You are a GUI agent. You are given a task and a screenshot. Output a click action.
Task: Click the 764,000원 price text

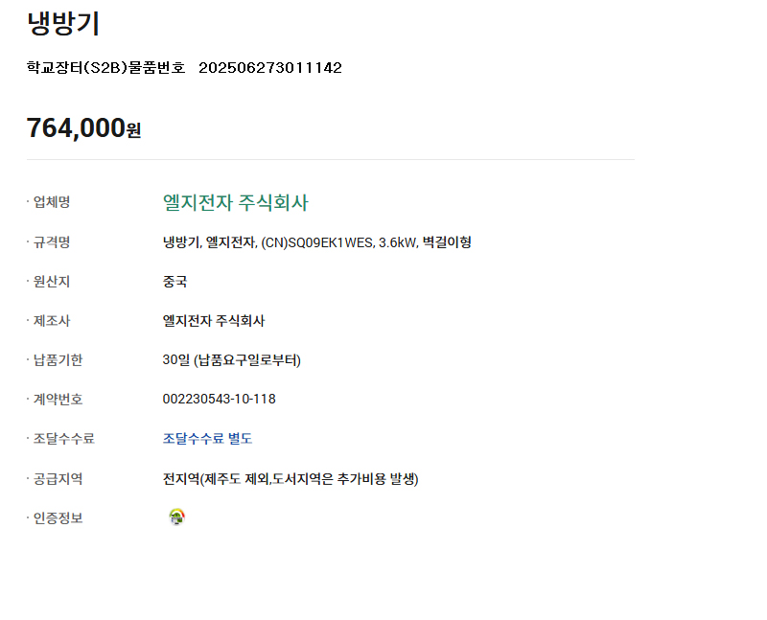coord(83,128)
